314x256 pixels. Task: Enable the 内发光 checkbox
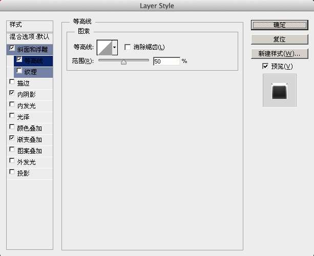click(12, 104)
